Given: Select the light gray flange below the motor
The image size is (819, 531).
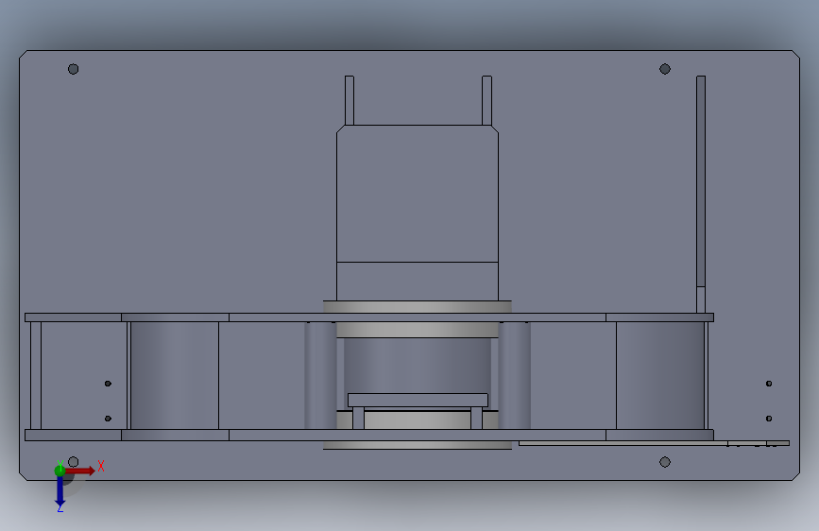Looking at the screenshot, I should click(418, 307).
